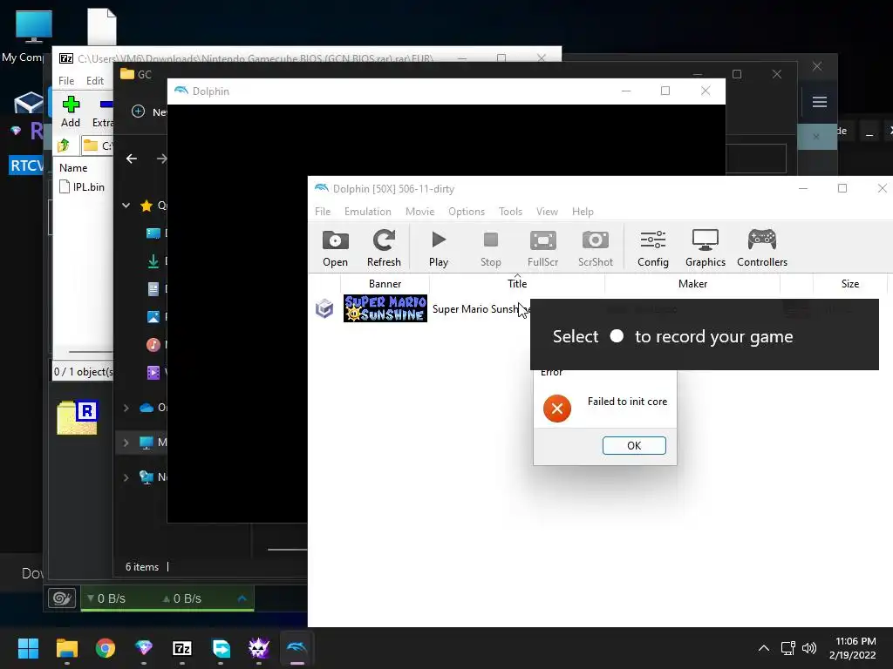Open Documents shortcut in explorer sidebar
893x669 pixels.
[x=153, y=289]
